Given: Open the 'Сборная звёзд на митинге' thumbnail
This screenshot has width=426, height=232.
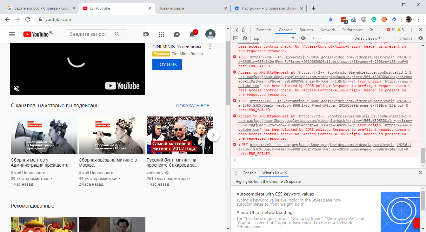Looking at the screenshot, I should (112, 135).
